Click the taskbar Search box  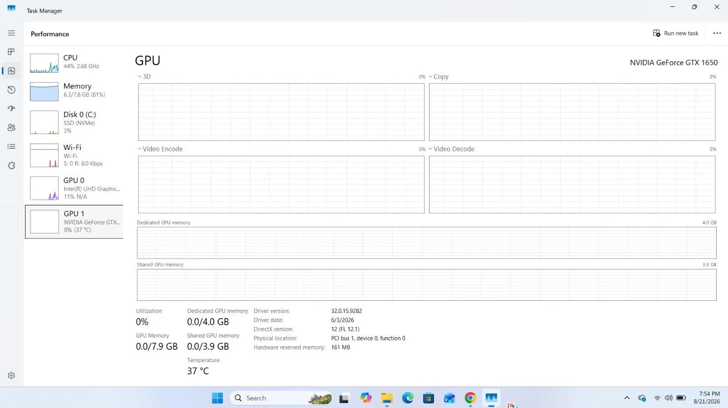click(x=281, y=398)
